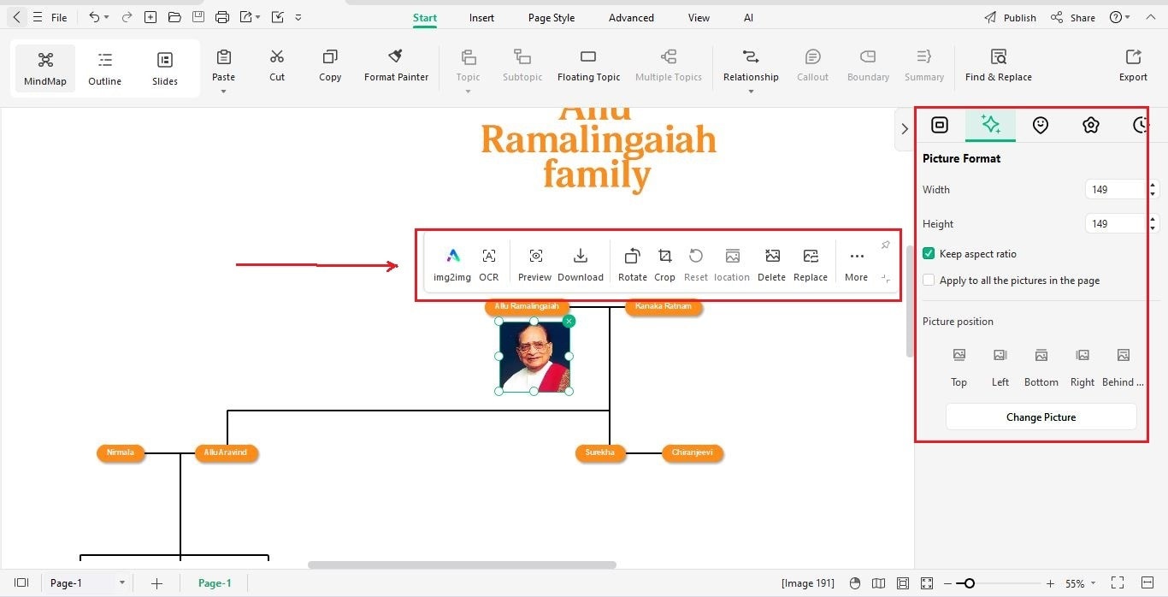Click the Redo icon

point(127,17)
